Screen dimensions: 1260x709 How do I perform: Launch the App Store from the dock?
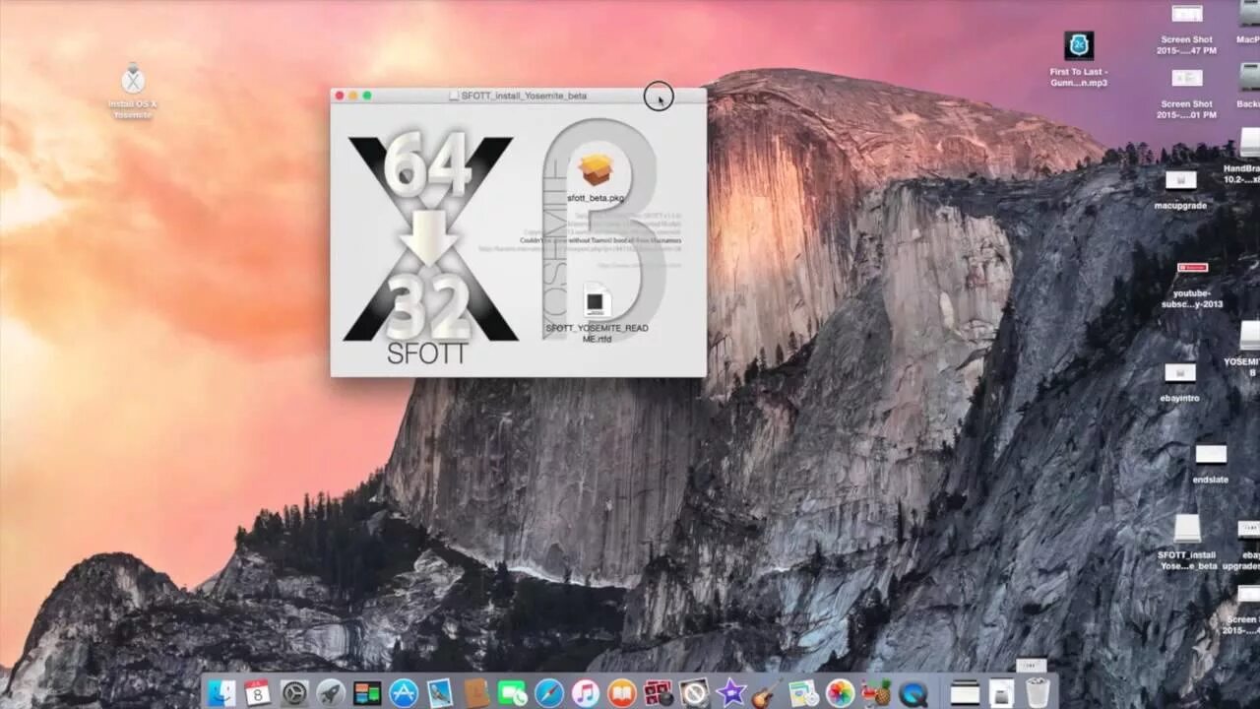[x=404, y=692]
